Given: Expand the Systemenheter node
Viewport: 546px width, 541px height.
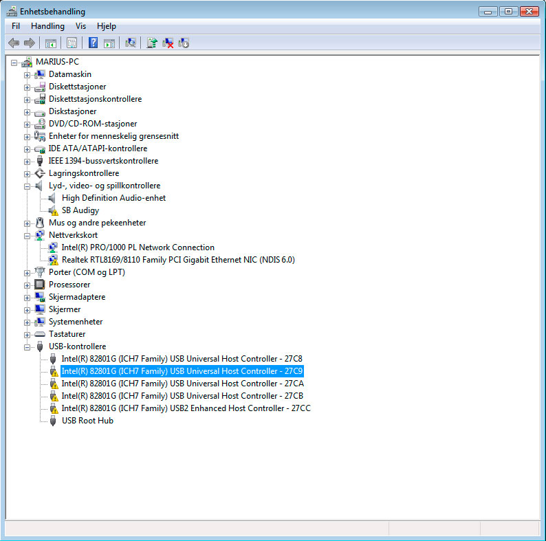Looking at the screenshot, I should point(27,322).
